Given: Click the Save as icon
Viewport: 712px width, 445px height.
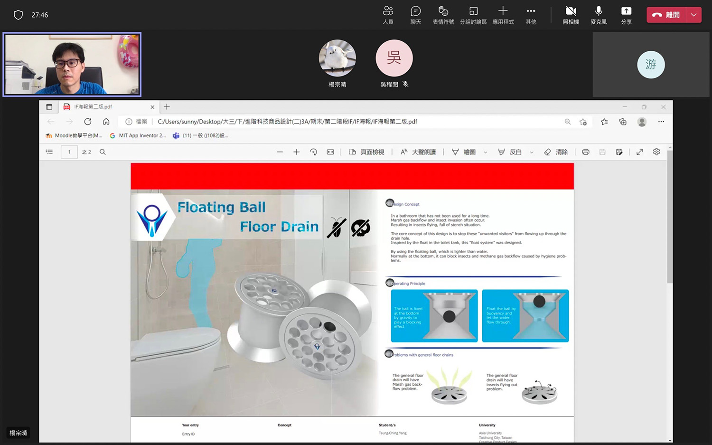Looking at the screenshot, I should tap(619, 152).
